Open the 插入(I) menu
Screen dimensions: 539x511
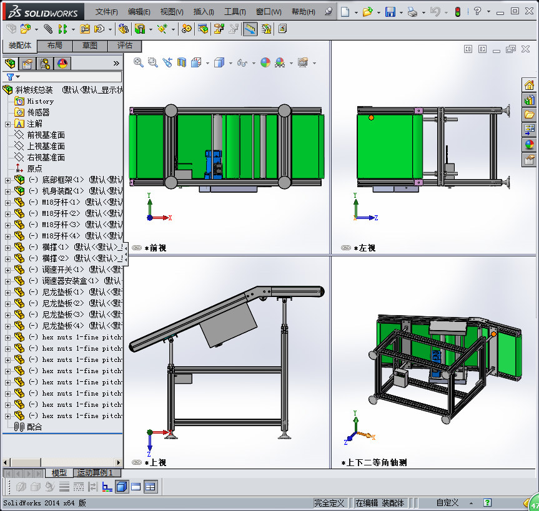[x=204, y=12]
